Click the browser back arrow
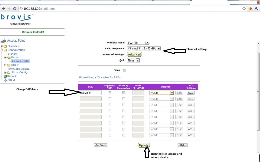Image resolution: width=260 pixels, height=162 pixels. (3, 9)
